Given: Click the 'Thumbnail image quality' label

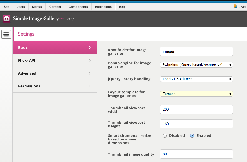Looking at the screenshot, I should tap(131, 154).
